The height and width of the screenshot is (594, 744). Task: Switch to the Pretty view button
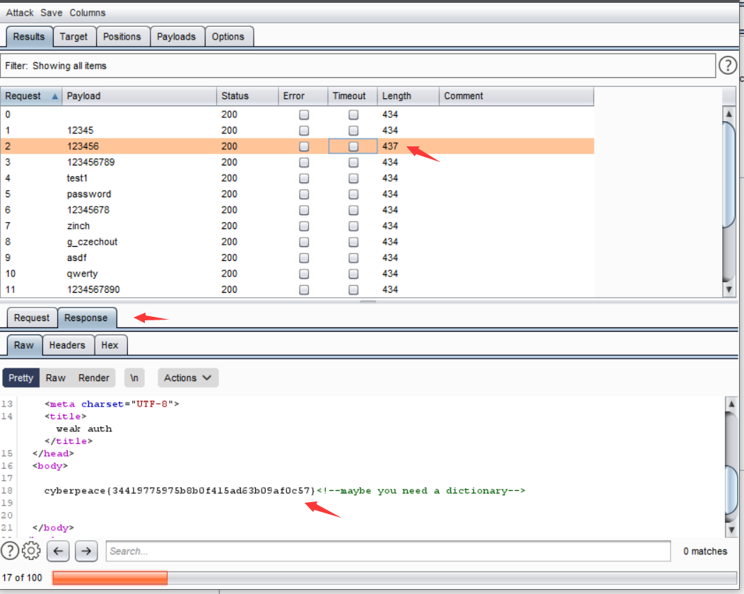(21, 378)
